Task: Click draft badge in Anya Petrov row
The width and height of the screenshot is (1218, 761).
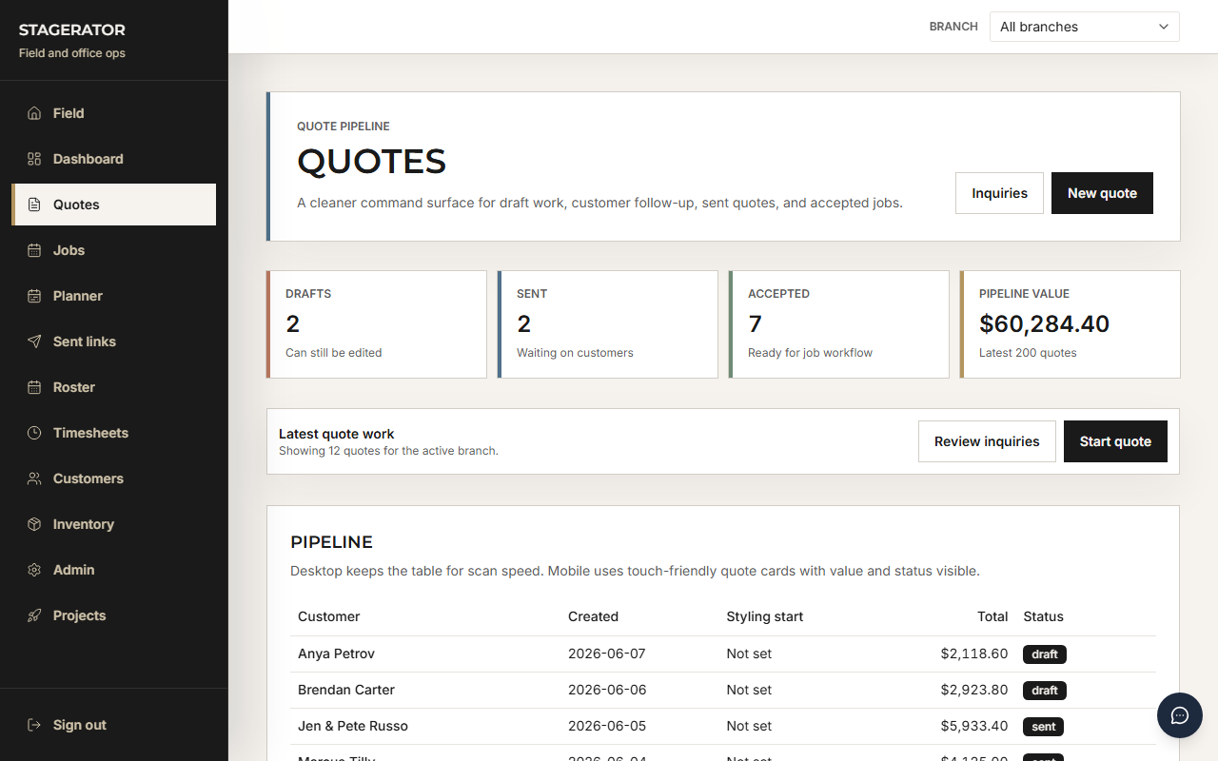Action: (1045, 654)
